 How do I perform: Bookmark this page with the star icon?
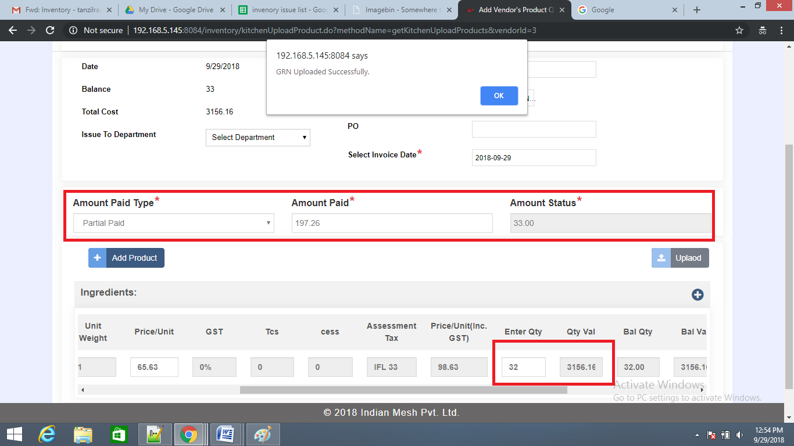(x=739, y=30)
